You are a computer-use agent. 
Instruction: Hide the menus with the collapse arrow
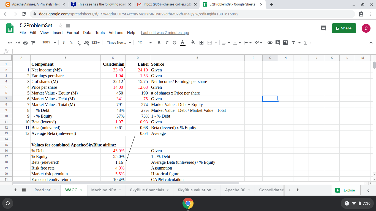(x=371, y=43)
